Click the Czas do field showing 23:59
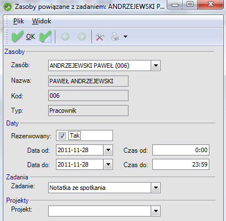226x221 pixels. pyautogui.click(x=181, y=164)
